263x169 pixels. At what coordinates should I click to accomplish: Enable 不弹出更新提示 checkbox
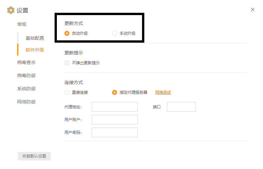click(x=67, y=63)
